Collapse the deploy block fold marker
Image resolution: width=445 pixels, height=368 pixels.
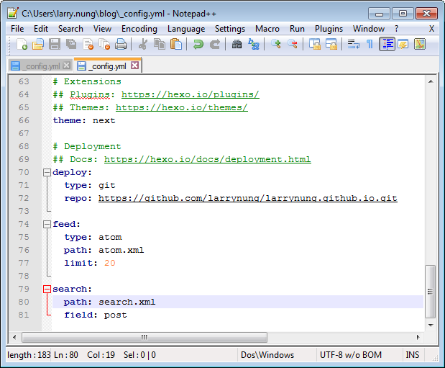coord(47,172)
